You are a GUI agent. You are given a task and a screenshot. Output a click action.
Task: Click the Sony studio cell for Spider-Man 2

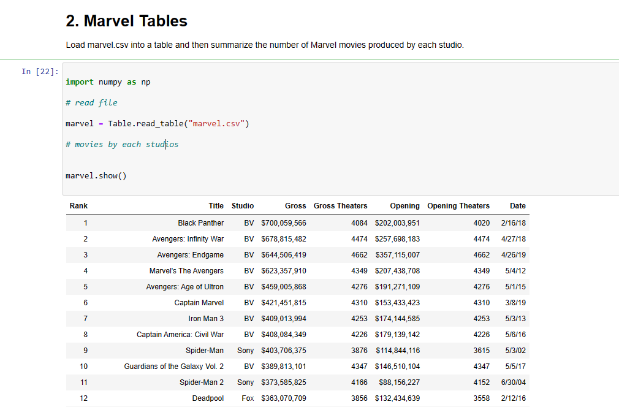pos(245,382)
